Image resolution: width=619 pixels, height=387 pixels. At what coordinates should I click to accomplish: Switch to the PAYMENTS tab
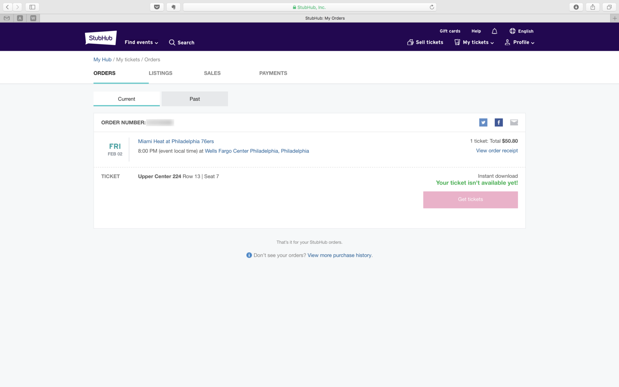point(273,73)
